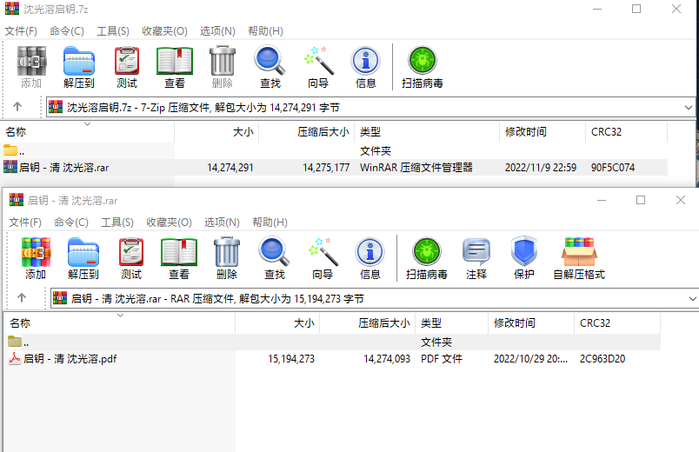
Task: Select the 启钥 - 清 沈光溶.rar archive entry
Action: (63, 167)
